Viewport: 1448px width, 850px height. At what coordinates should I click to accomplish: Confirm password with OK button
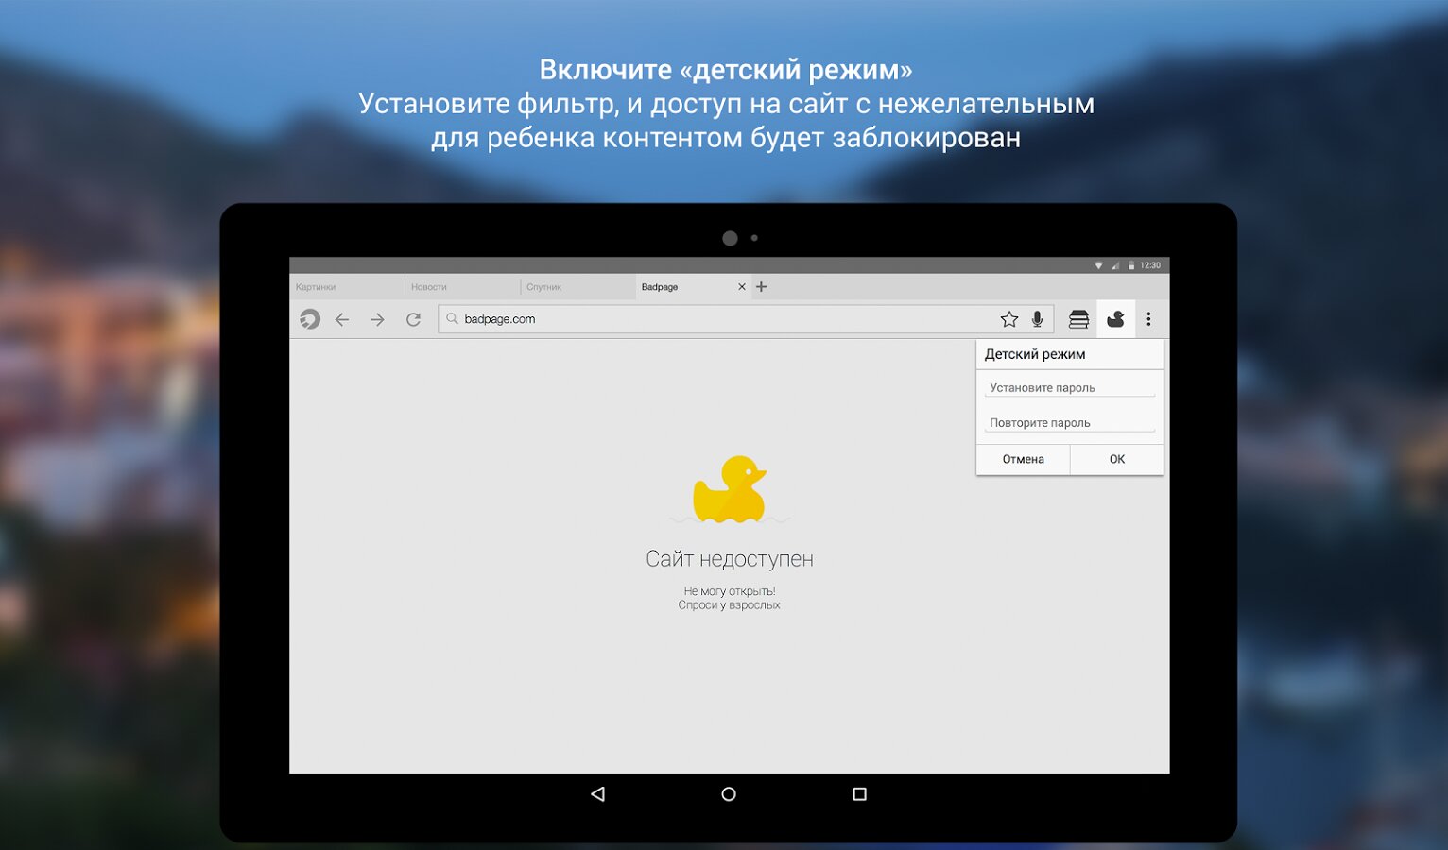pos(1116,459)
